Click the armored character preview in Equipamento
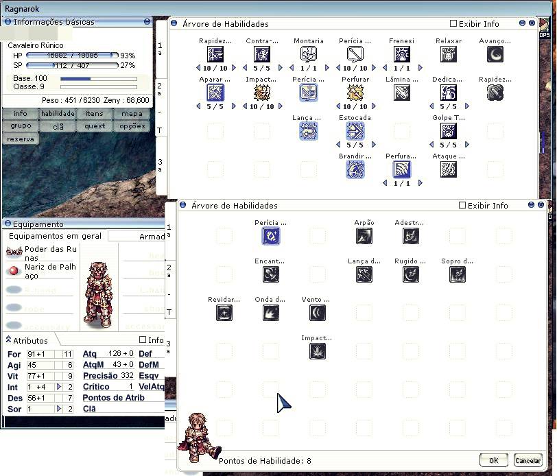 (x=98, y=294)
